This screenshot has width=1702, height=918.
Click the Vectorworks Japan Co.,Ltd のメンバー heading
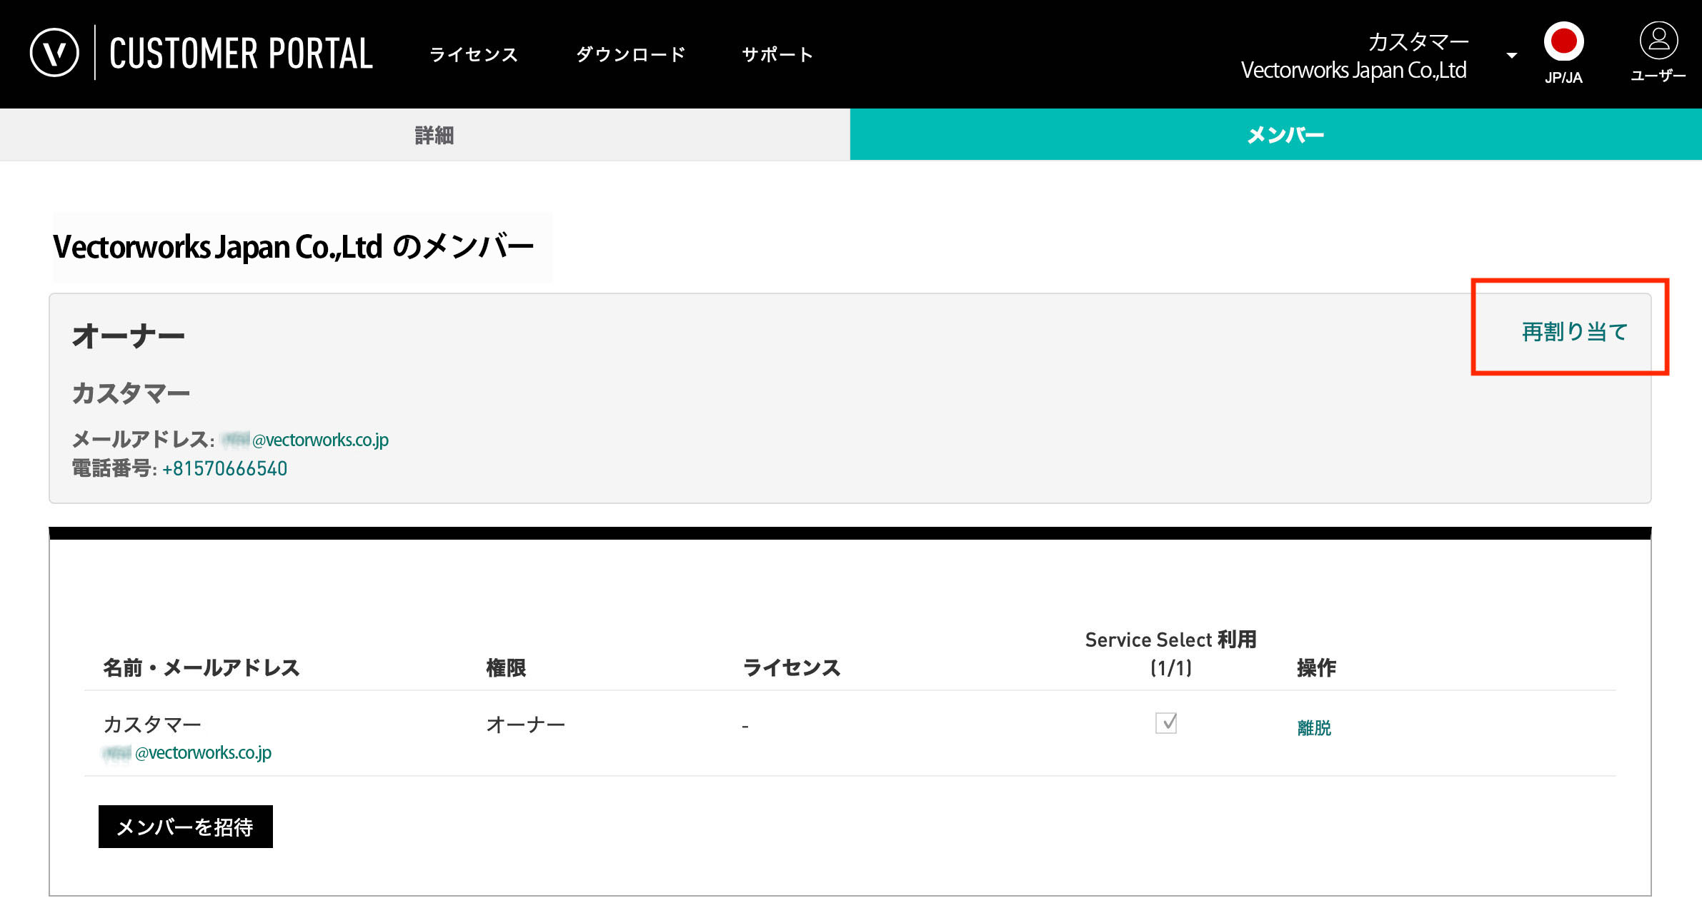click(x=293, y=247)
